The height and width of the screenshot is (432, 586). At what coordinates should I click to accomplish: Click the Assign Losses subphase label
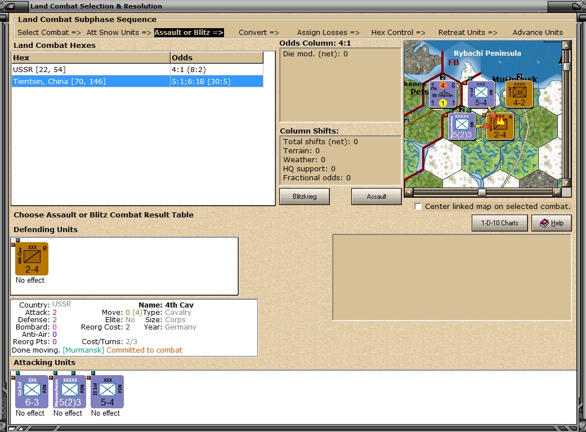tap(328, 33)
